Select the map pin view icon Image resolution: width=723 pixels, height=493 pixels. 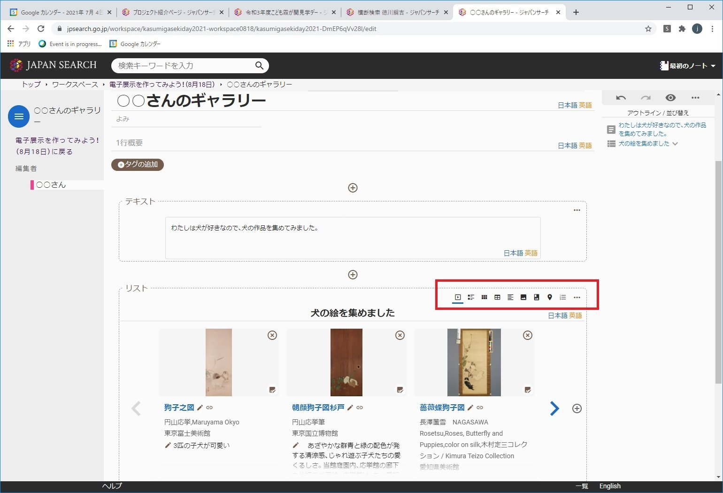tap(550, 297)
